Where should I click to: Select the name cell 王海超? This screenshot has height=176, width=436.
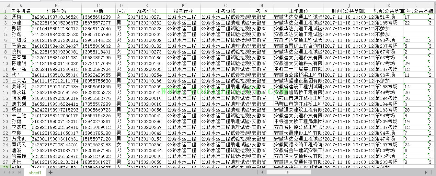click(x=21, y=40)
